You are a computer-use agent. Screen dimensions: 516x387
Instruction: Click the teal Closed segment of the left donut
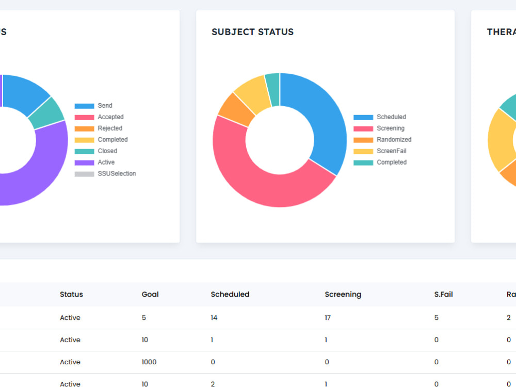click(x=47, y=112)
